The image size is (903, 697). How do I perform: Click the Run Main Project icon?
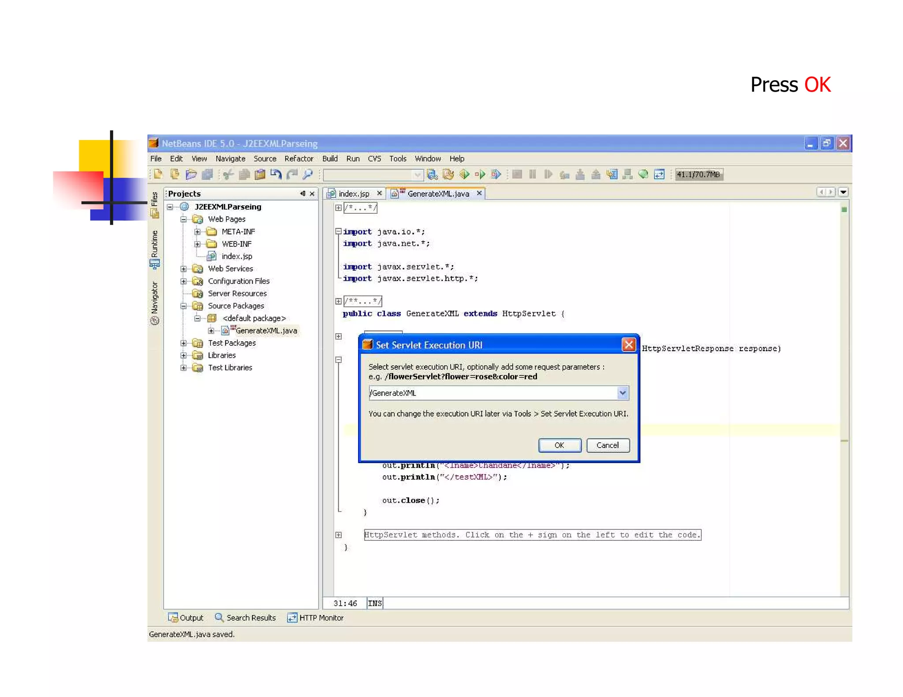464,174
